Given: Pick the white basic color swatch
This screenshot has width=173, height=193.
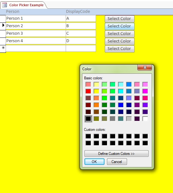Looking at the screenshot, I should (145, 119).
